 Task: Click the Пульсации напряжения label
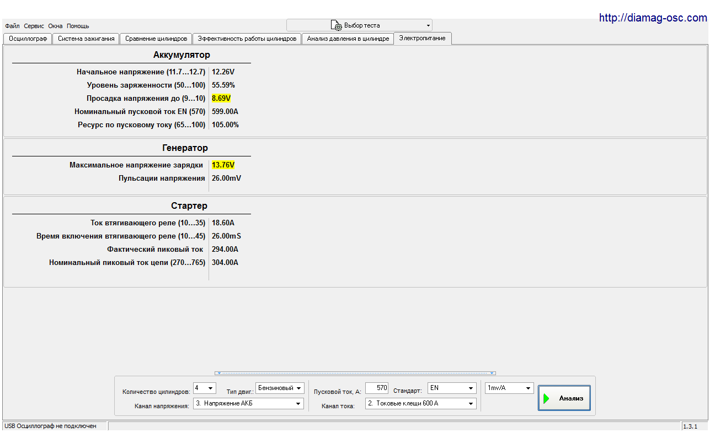[x=162, y=178]
